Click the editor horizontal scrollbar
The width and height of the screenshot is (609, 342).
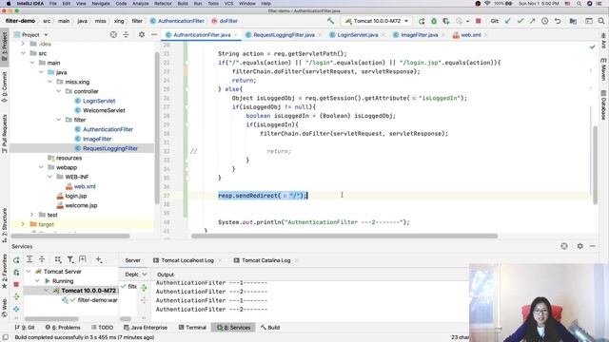tap(344, 236)
